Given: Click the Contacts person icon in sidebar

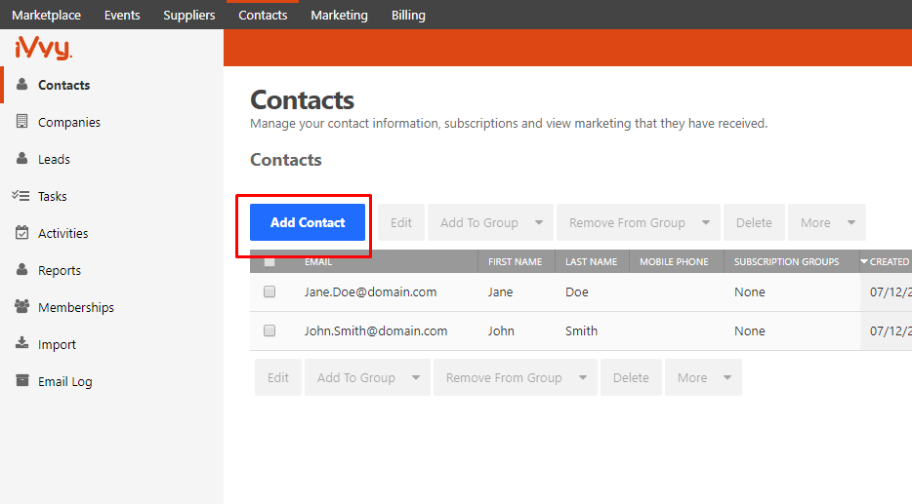Looking at the screenshot, I should [22, 84].
